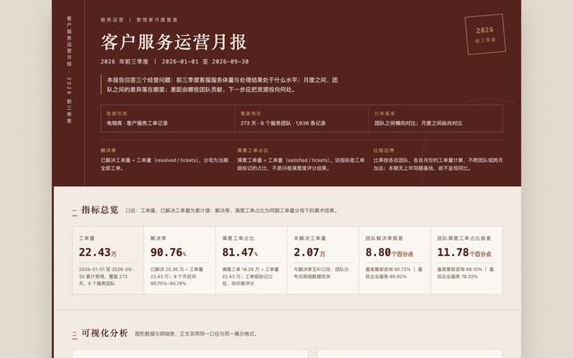This screenshot has width=573, height=358.
Task: Click the vertical sidebar text 客户服务运营月报
Action: 69,41
